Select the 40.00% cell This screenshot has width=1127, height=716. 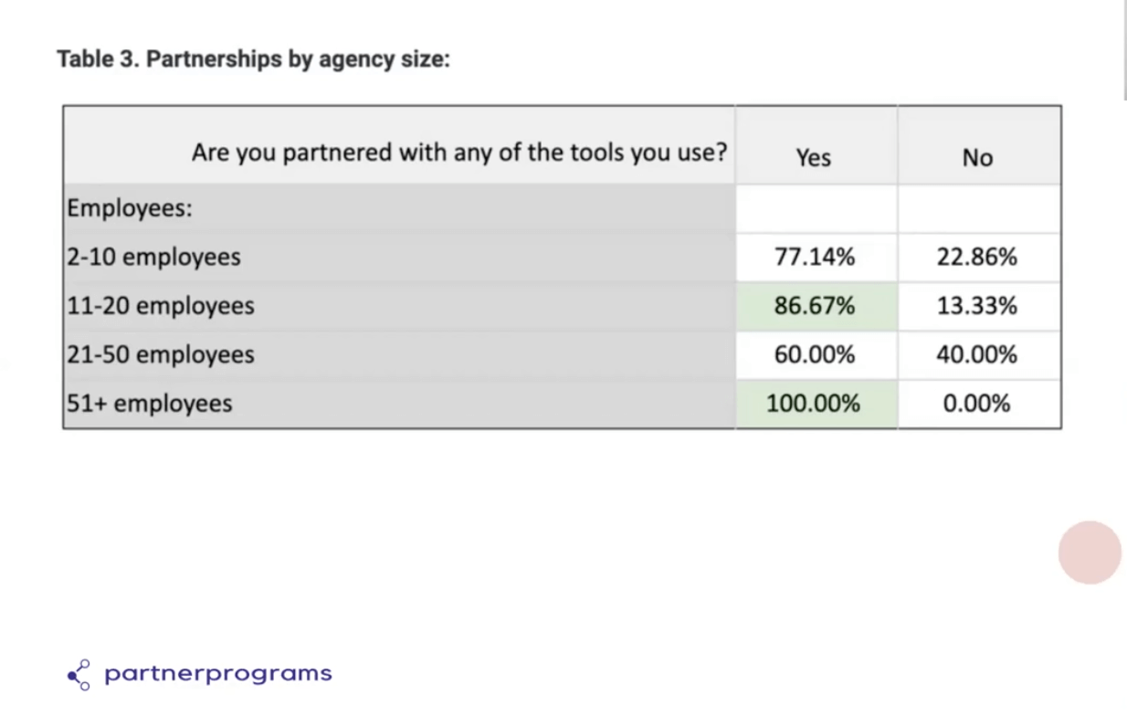(x=979, y=354)
